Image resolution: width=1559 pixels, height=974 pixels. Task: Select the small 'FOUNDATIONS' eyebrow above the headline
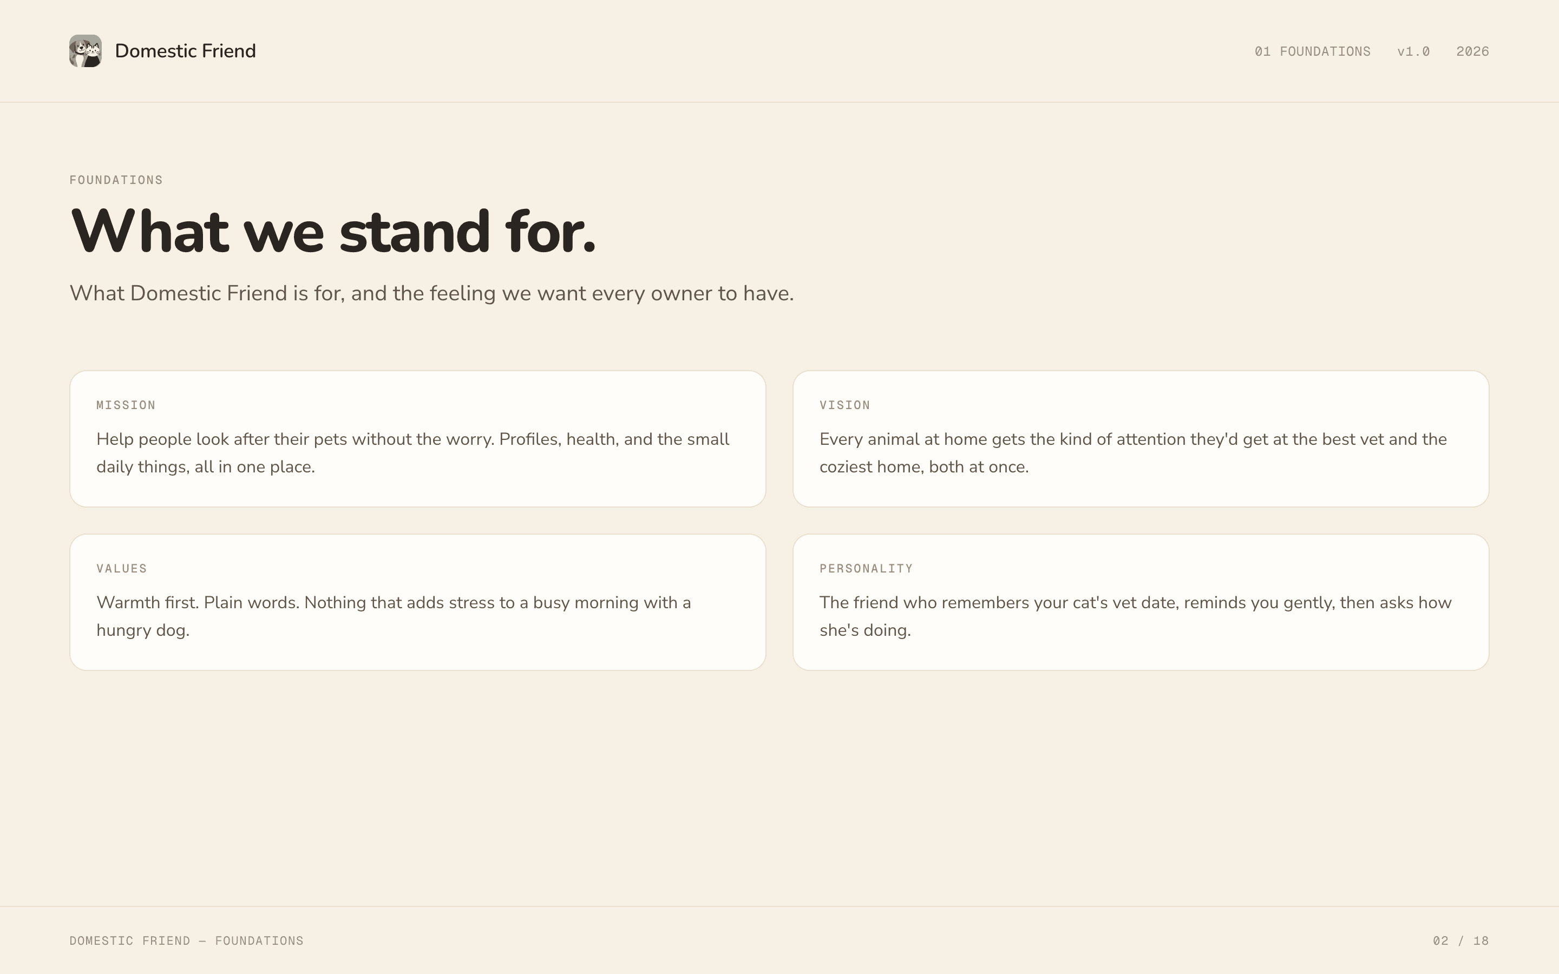[x=116, y=180]
